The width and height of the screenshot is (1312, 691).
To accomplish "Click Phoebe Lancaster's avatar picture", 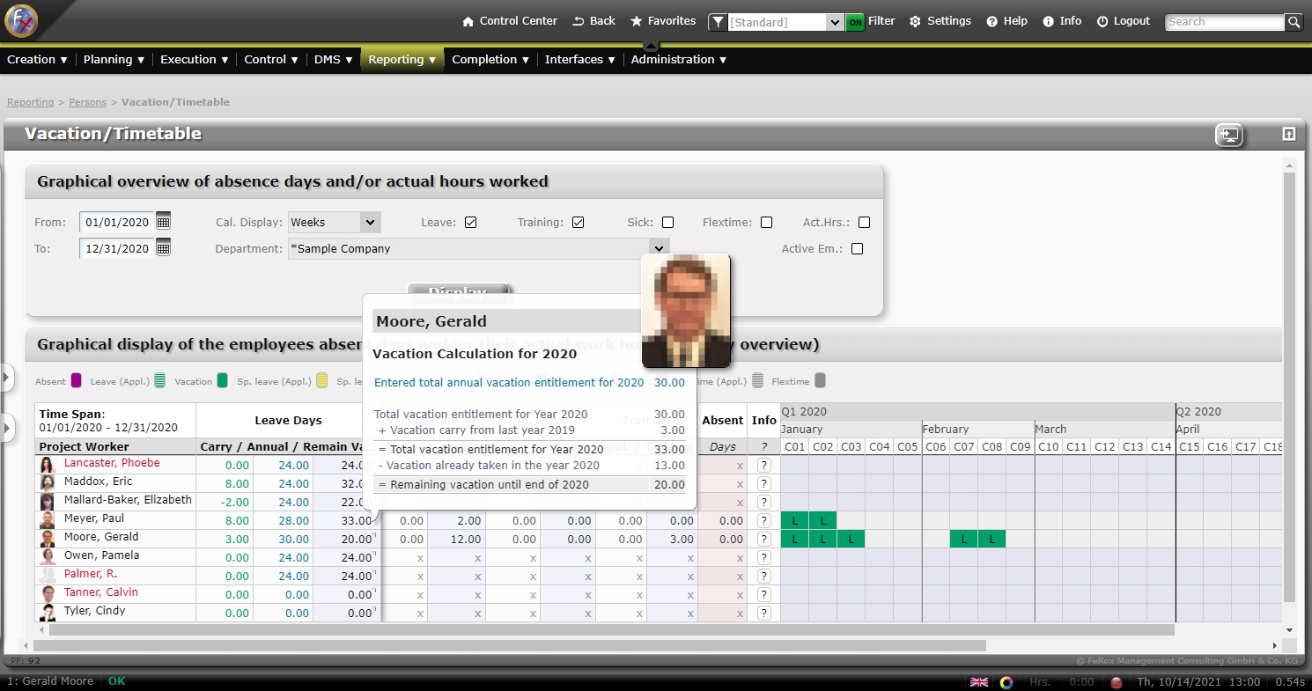I will [48, 465].
